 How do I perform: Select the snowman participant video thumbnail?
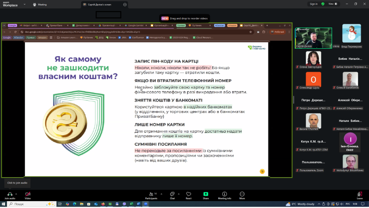[351, 35]
